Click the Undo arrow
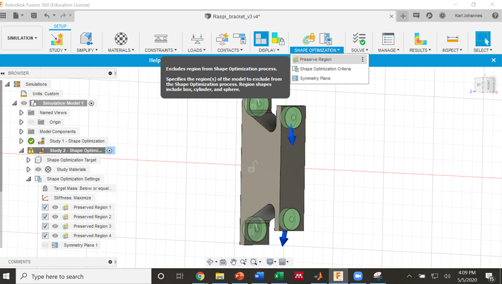The image size is (502, 284). (x=47, y=15)
